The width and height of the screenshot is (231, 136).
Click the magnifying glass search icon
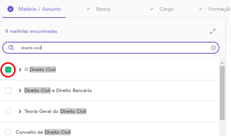coord(11,48)
